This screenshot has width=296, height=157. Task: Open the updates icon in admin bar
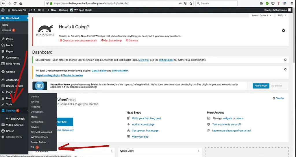click(32, 10)
